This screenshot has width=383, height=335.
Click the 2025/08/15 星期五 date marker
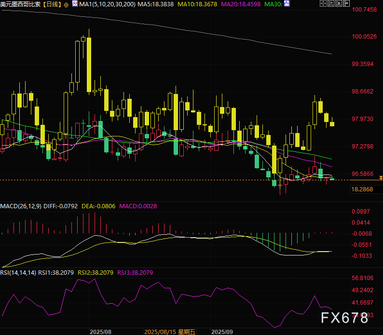coord(170,332)
